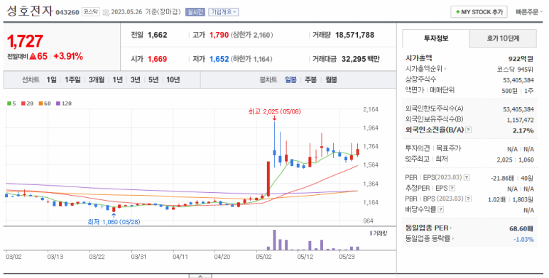
Task: Open help icon next to PER EPS(2023.03)
Action: (467, 177)
